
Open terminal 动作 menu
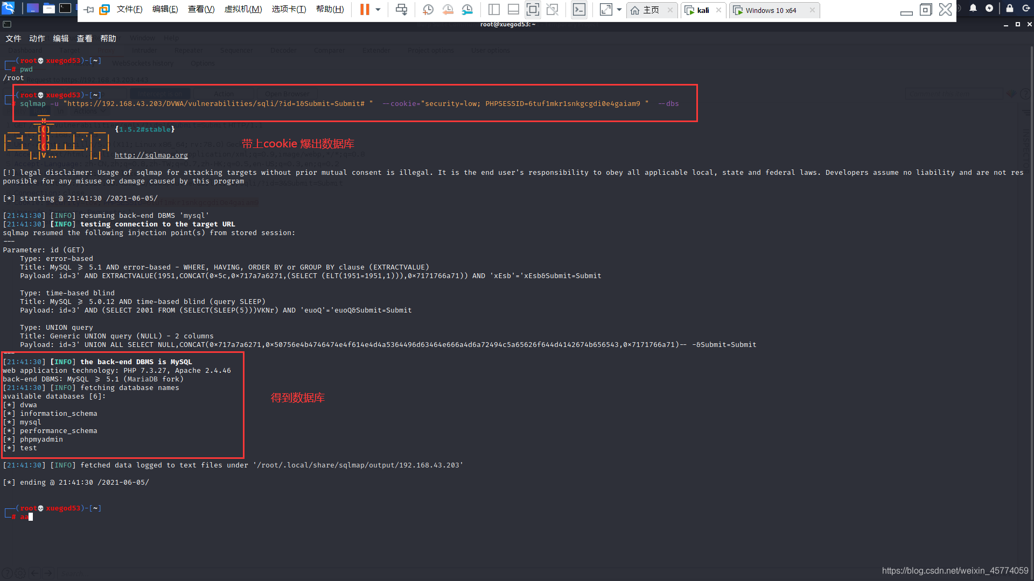[x=37, y=39]
